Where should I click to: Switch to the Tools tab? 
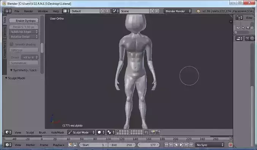pos(5,20)
